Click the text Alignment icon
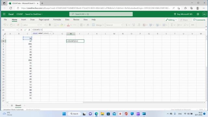Image resolution: width=208 pixels, height=117 pixels. coord(81,25)
